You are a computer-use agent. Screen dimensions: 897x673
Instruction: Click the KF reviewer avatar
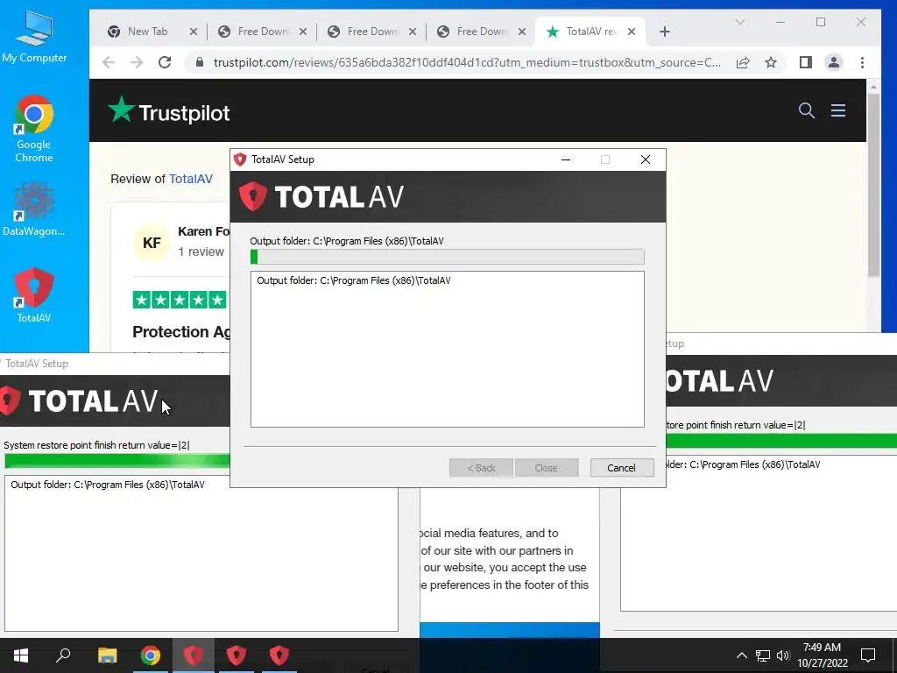tap(152, 243)
